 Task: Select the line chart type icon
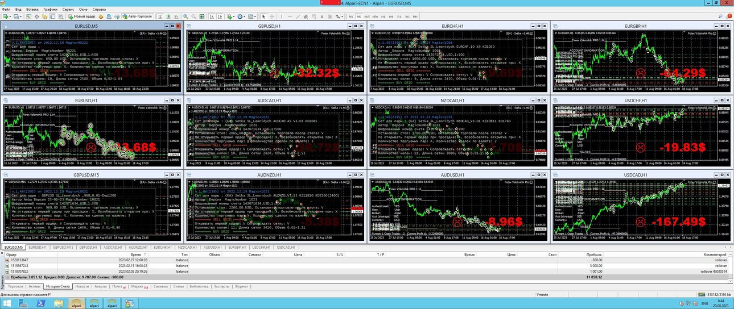[x=176, y=16]
